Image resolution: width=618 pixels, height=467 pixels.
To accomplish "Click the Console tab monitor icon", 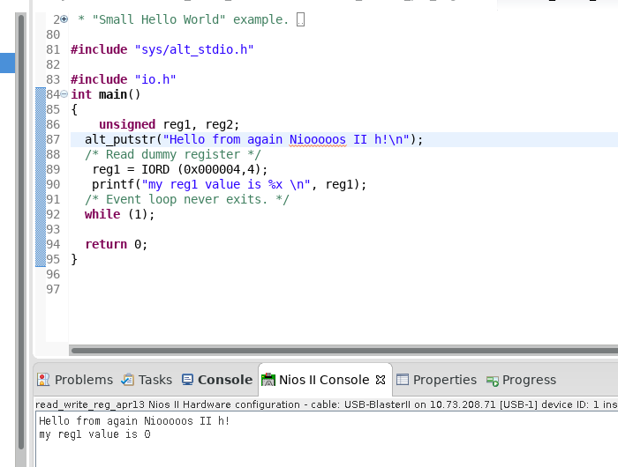I will tap(188, 380).
